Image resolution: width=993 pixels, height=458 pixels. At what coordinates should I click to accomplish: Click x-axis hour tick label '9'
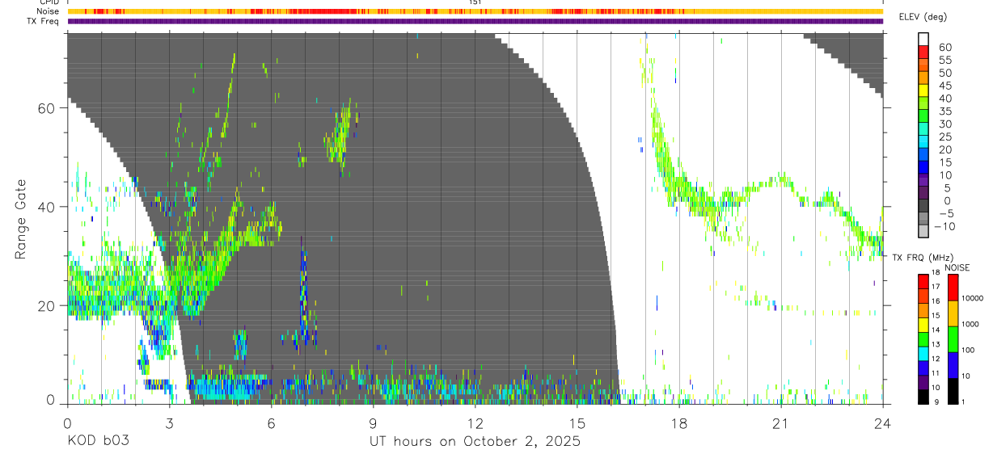pyautogui.click(x=373, y=423)
